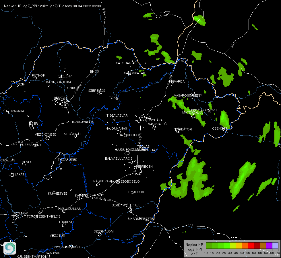Select the yellow 35 dBZ legend swatch
This screenshot has height=258, width=281.
tap(239, 246)
